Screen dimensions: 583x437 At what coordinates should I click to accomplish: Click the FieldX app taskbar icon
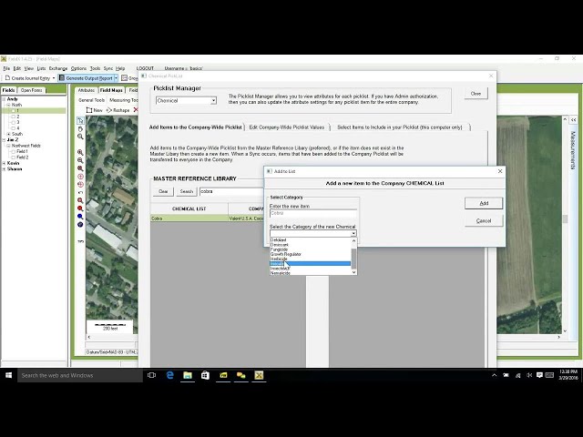[259, 375]
